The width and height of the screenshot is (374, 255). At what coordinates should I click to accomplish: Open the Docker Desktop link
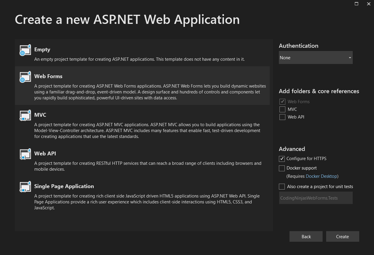click(321, 176)
